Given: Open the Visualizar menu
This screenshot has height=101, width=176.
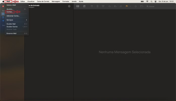Looking at the screenshot, I should click(31, 2).
